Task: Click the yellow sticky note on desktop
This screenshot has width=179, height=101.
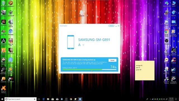Action: pyautogui.click(x=145, y=70)
